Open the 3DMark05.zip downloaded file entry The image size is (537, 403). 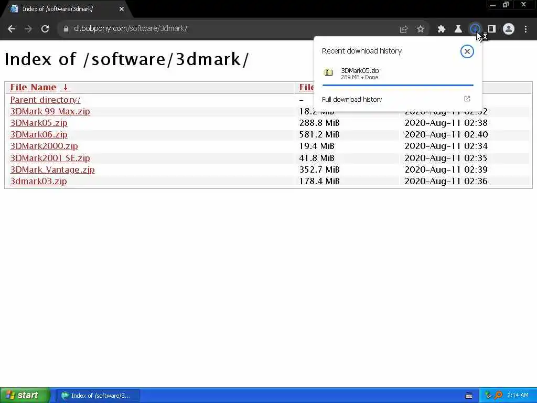(398, 73)
